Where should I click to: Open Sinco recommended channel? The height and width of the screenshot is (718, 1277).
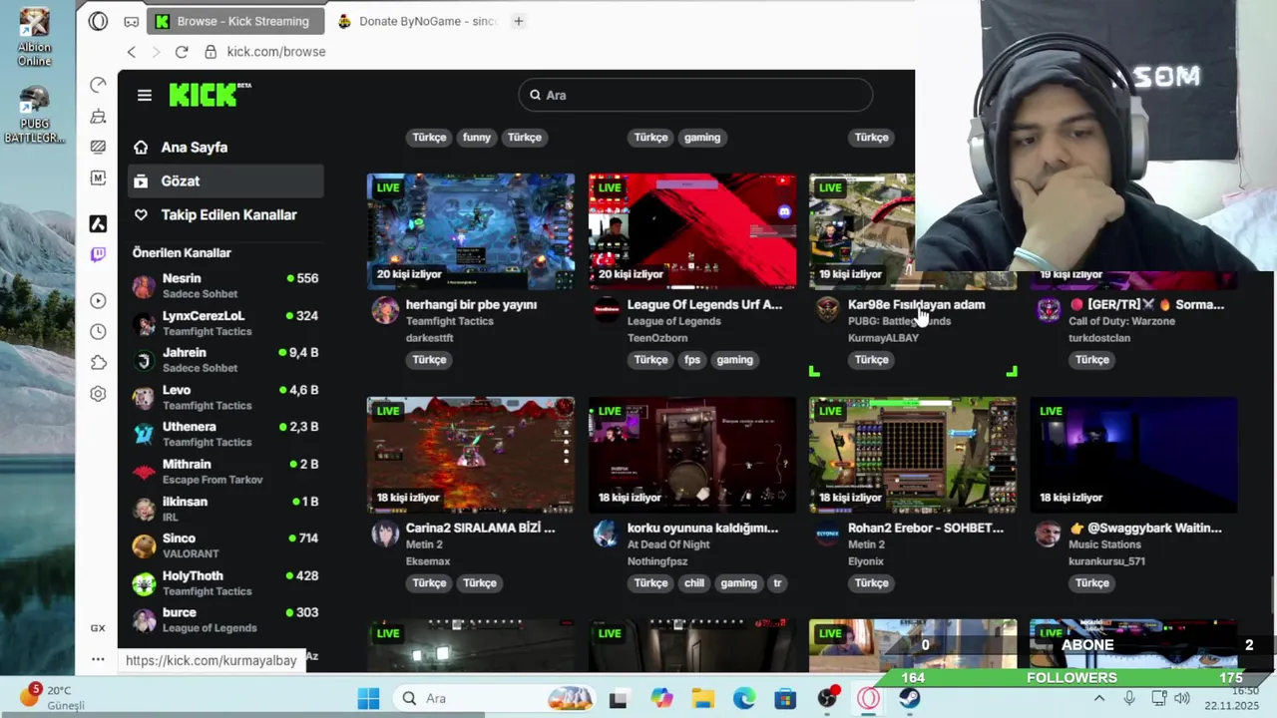pyautogui.click(x=225, y=545)
